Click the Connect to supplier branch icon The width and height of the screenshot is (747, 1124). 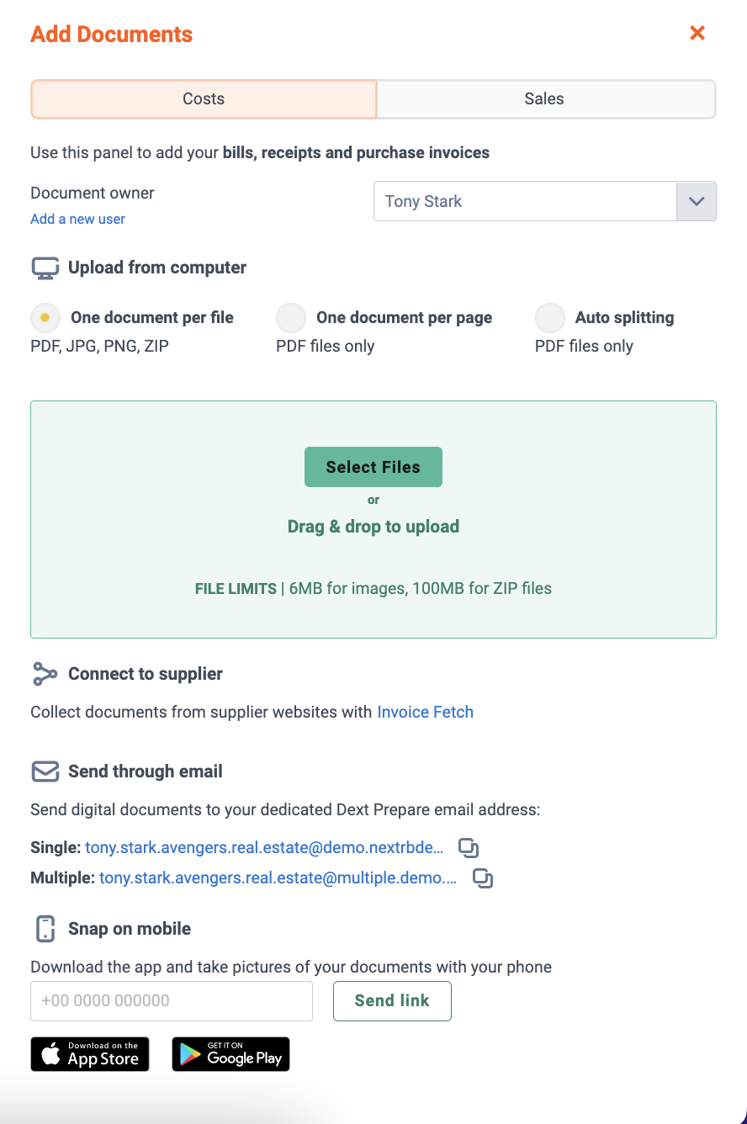pyautogui.click(x=45, y=674)
